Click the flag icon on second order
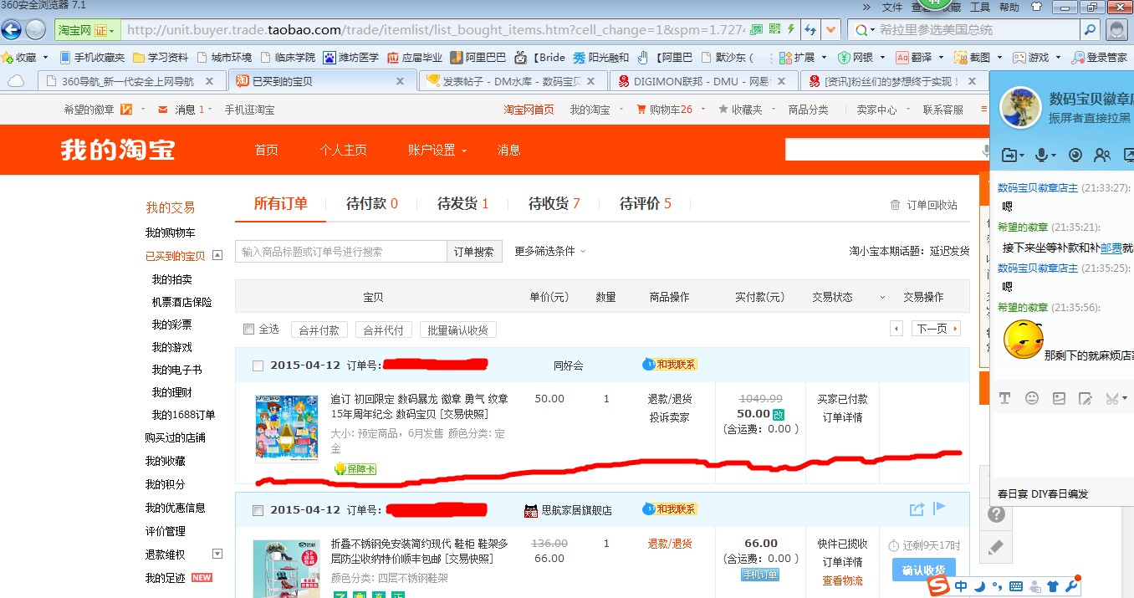Viewport: 1134px width, 598px height. click(939, 508)
